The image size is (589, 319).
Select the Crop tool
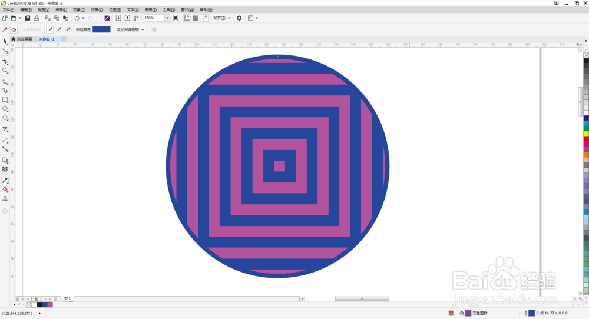5,61
